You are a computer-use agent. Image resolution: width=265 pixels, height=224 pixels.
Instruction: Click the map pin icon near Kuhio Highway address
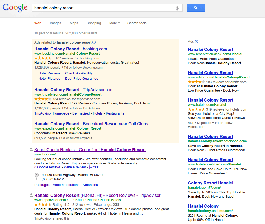(37, 177)
